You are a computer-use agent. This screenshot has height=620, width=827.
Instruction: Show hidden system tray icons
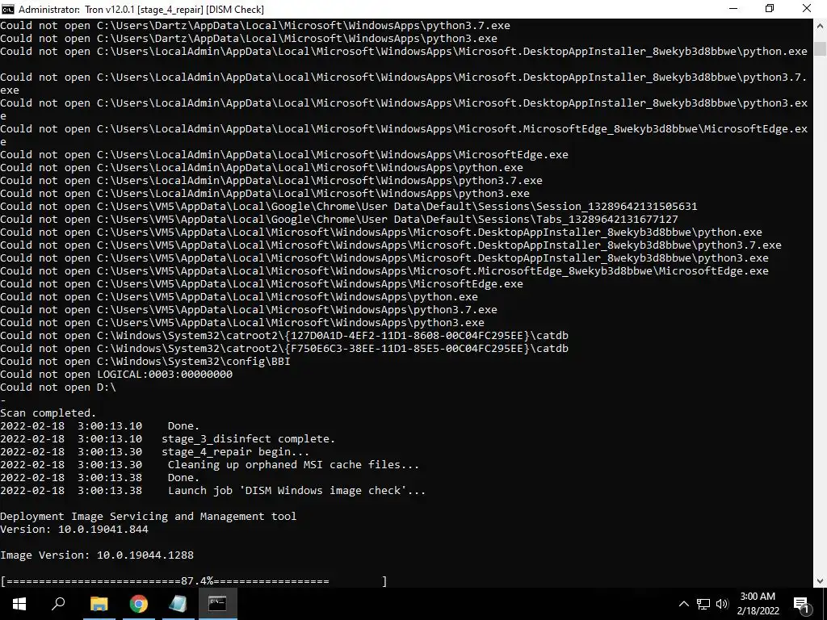pyautogui.click(x=683, y=604)
